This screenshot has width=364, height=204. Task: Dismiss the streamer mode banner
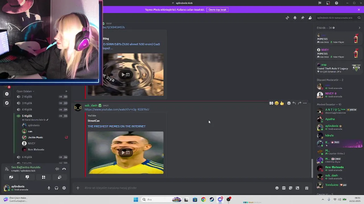359,10
